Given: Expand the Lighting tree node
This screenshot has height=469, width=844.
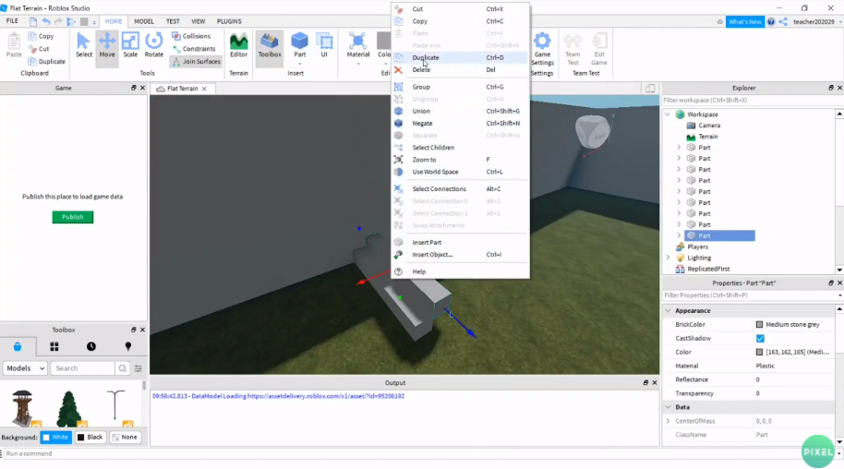Looking at the screenshot, I should 668,258.
